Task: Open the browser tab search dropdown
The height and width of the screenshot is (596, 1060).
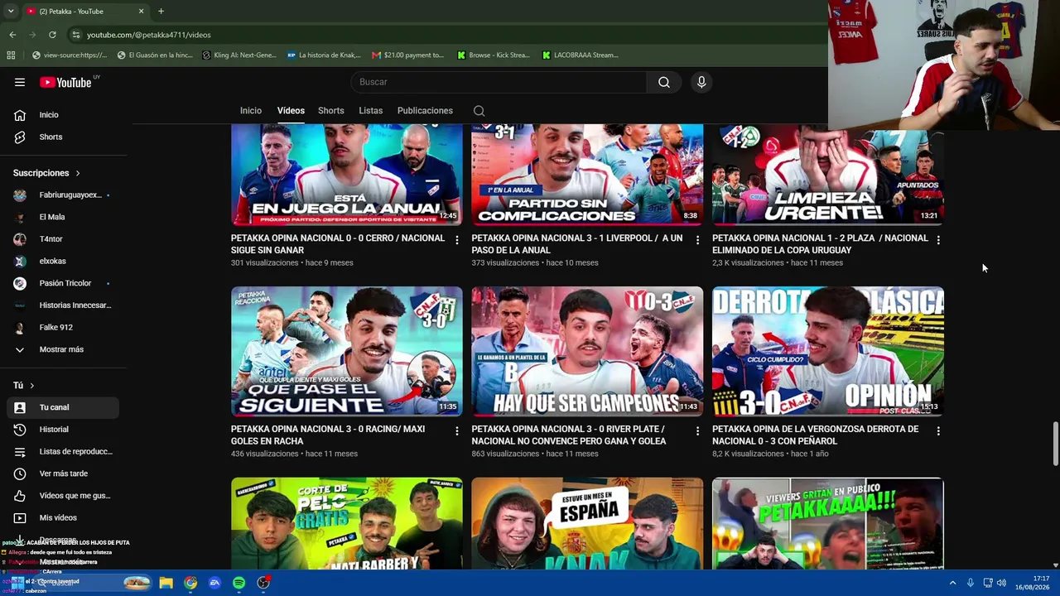Action: point(11,12)
